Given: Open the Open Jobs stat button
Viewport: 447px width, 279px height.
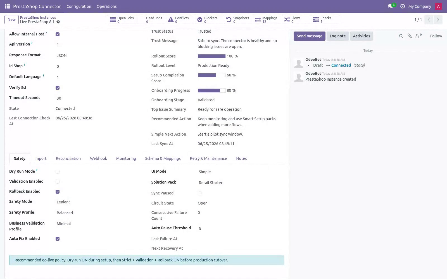Looking at the screenshot, I should pyautogui.click(x=122, y=20).
